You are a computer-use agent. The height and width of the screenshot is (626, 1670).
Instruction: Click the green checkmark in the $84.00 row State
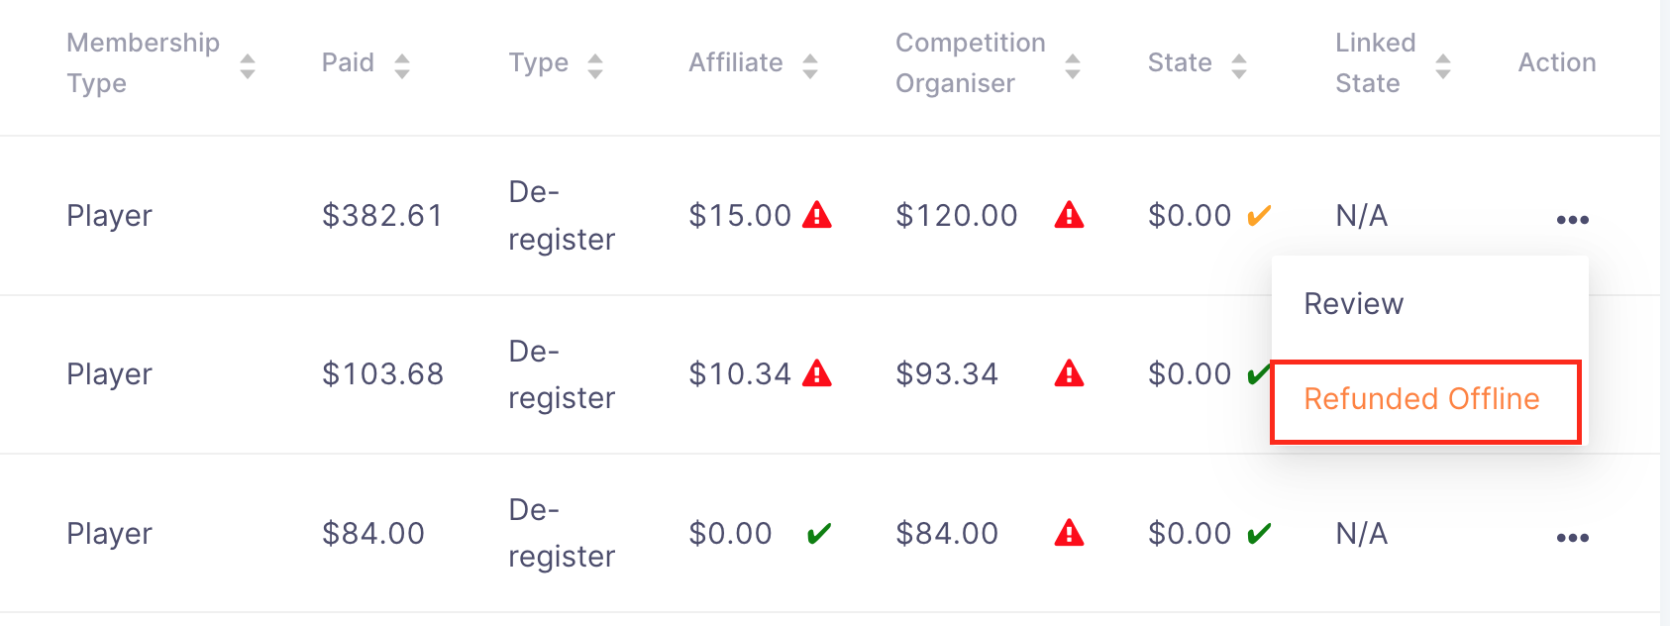(1259, 534)
